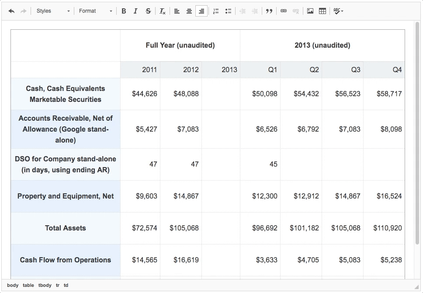
Task: Click the $14,565 cell
Action: pyautogui.click(x=140, y=260)
